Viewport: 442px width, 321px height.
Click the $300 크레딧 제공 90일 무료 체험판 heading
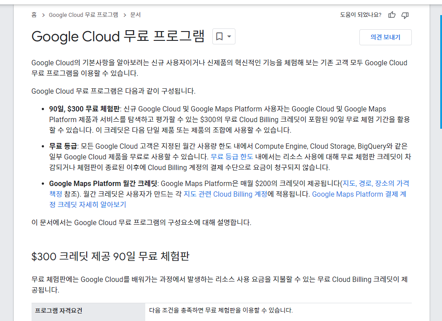tap(110, 257)
